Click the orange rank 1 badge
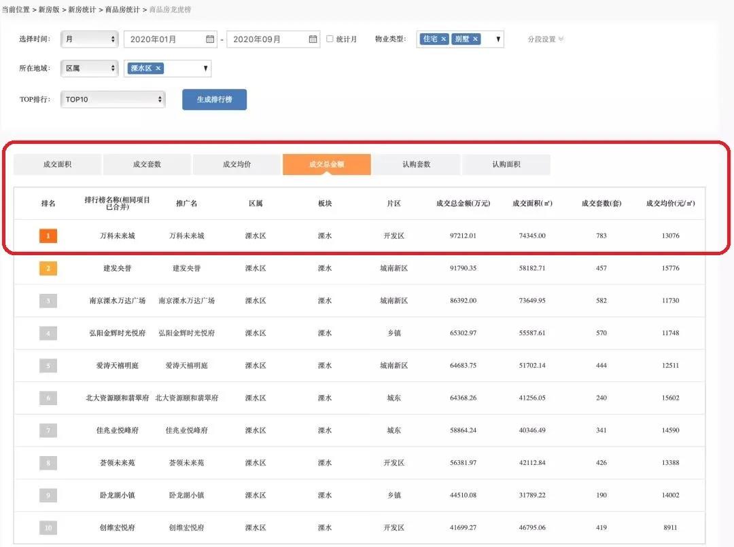Screen dimensions: 734x547 [48, 236]
